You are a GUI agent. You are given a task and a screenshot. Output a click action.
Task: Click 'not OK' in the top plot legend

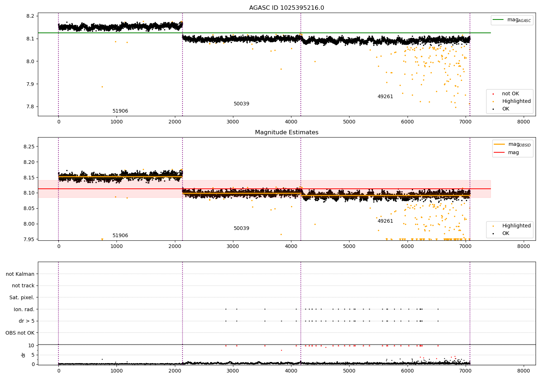(510, 94)
